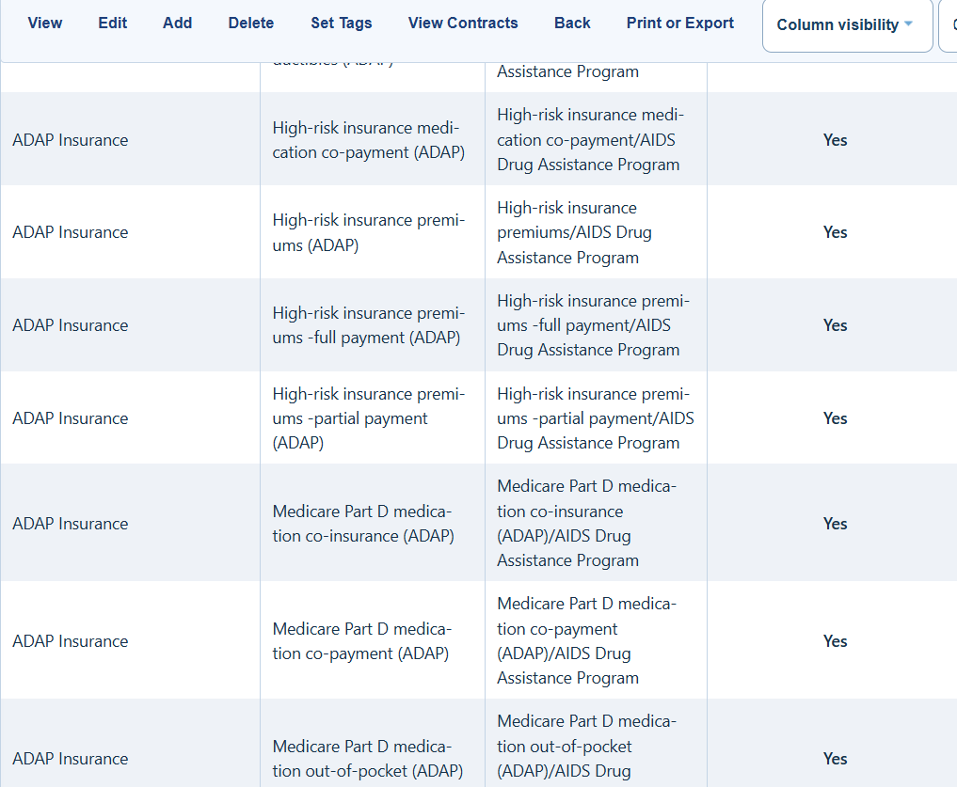
Task: Click ADAP Insurance in premiums full payment row
Action: [71, 325]
